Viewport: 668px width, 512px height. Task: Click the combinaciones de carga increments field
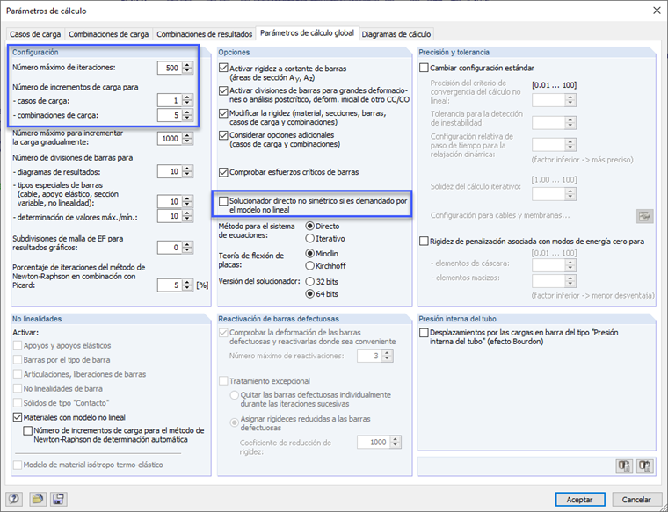tap(170, 115)
